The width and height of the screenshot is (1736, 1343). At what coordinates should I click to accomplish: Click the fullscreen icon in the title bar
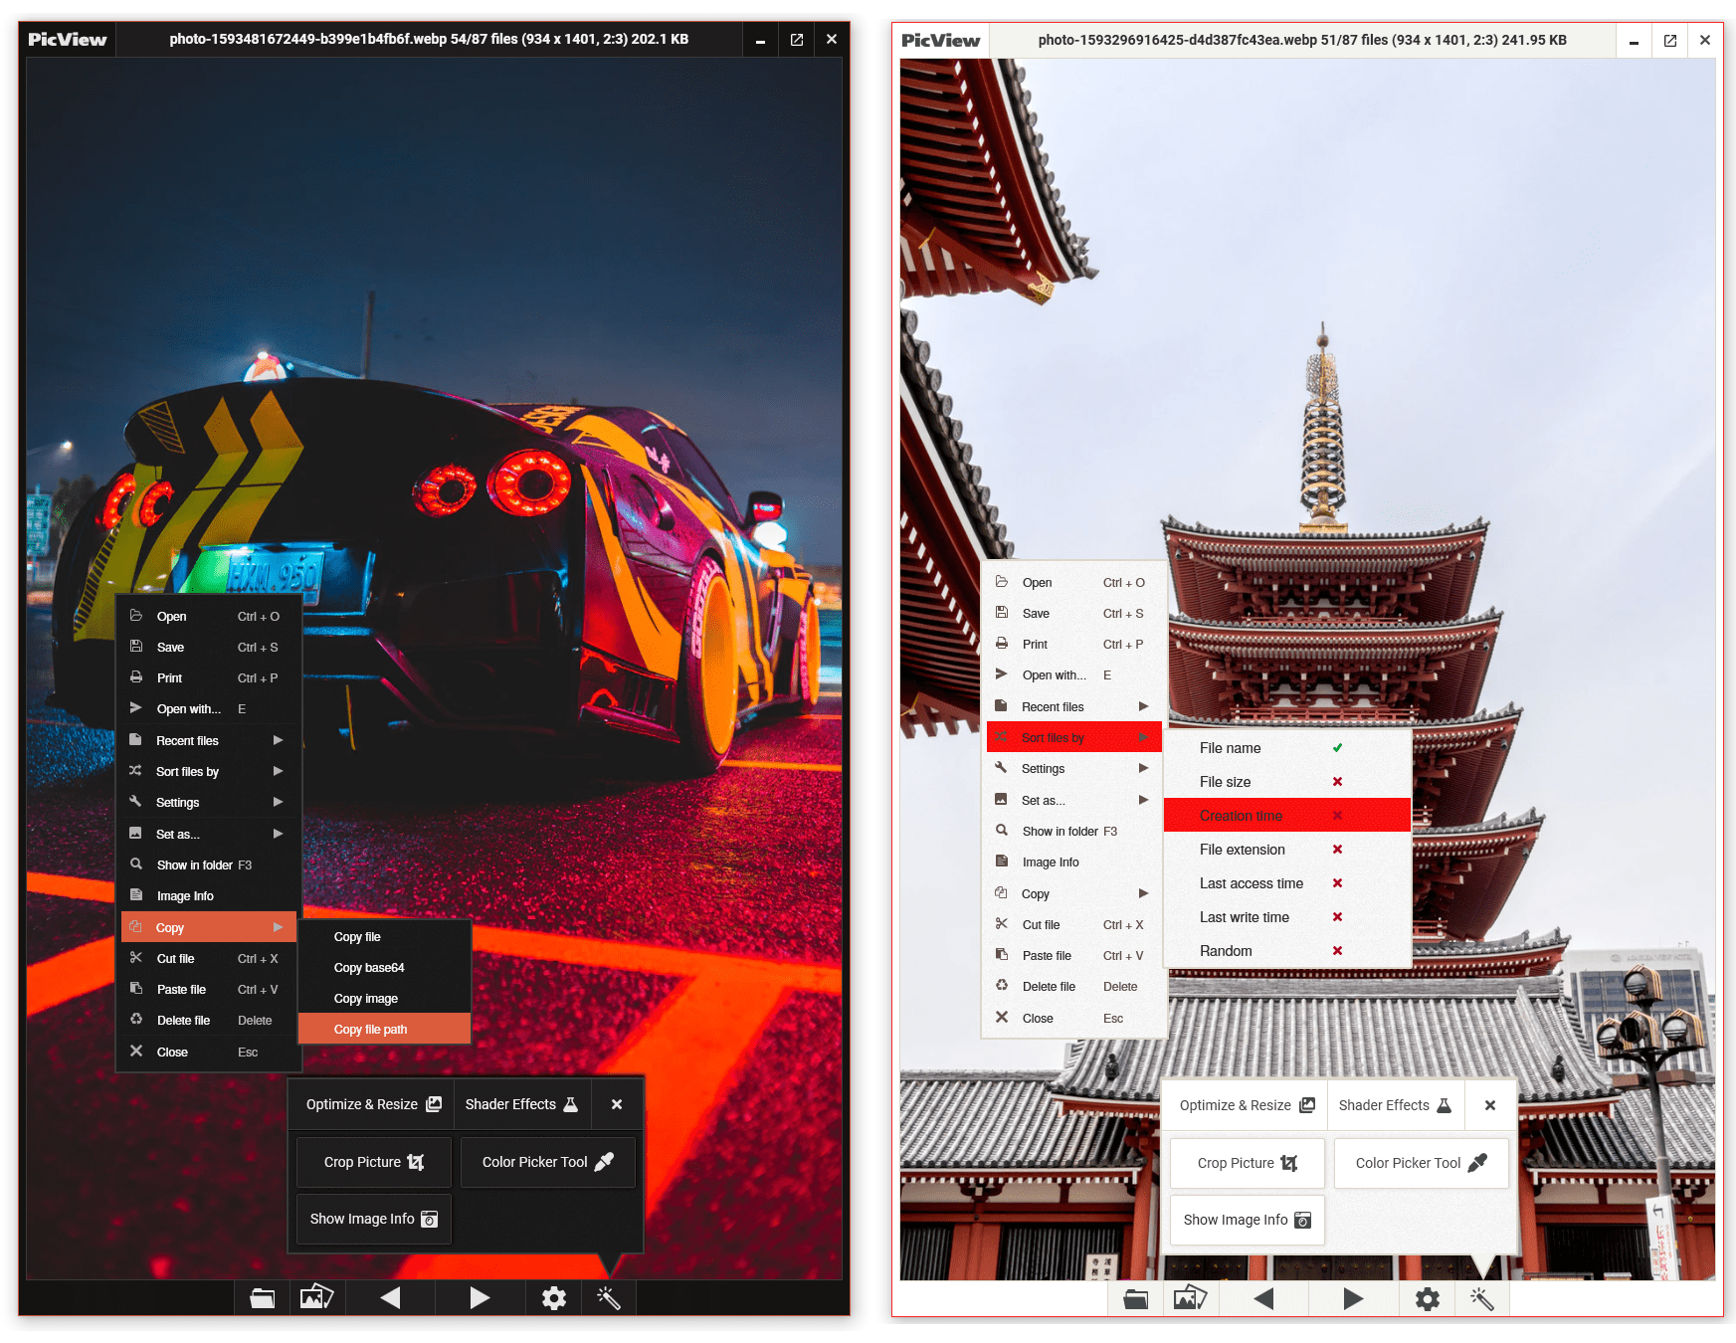(x=796, y=39)
